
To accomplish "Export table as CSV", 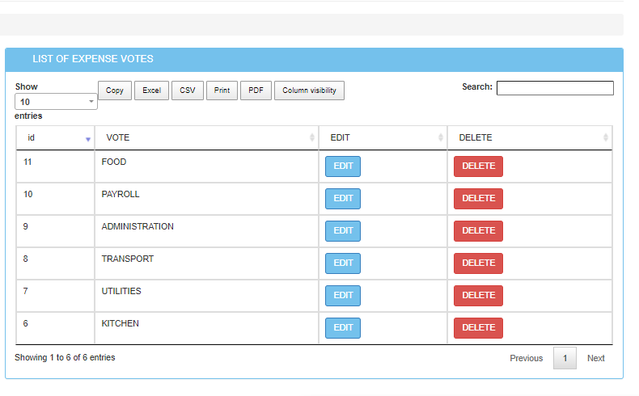I will [188, 91].
